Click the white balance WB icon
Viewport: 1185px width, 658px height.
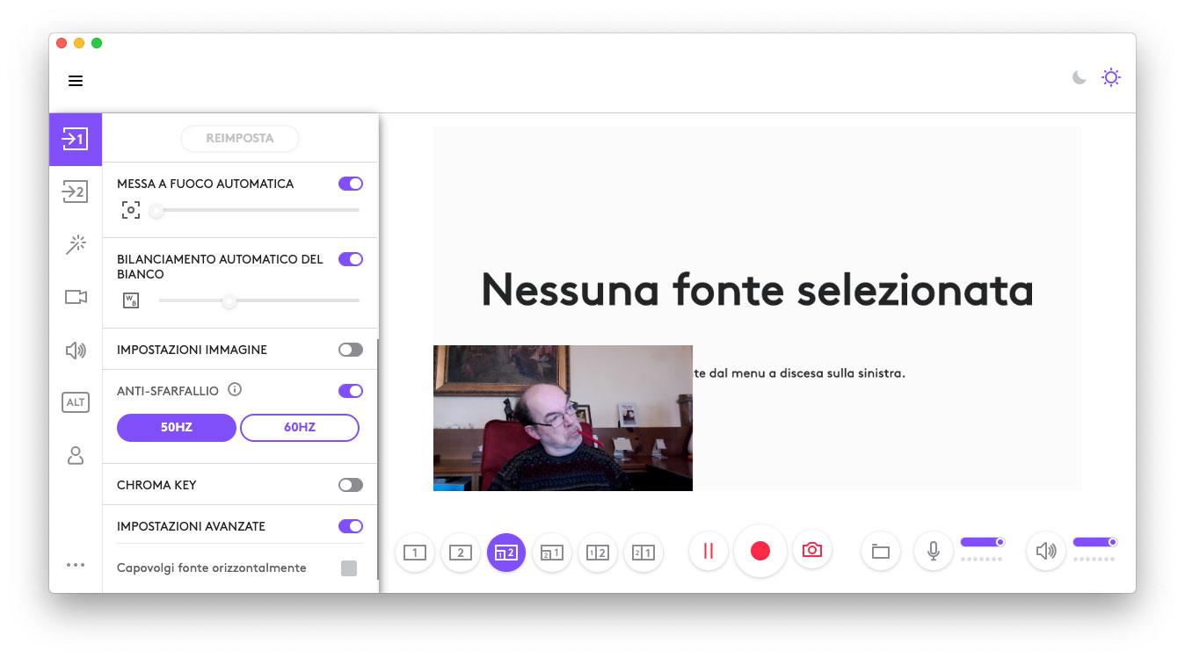(x=130, y=300)
